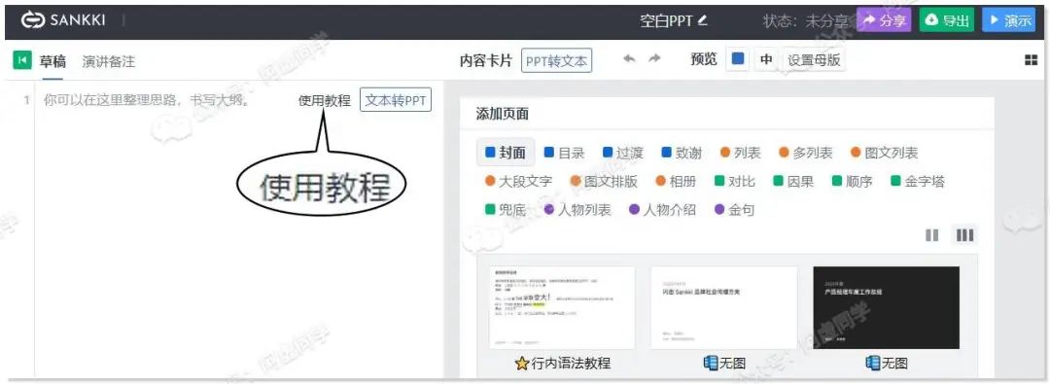The image size is (1050, 384).
Task: Click the redo arrow
Action: 654,59
